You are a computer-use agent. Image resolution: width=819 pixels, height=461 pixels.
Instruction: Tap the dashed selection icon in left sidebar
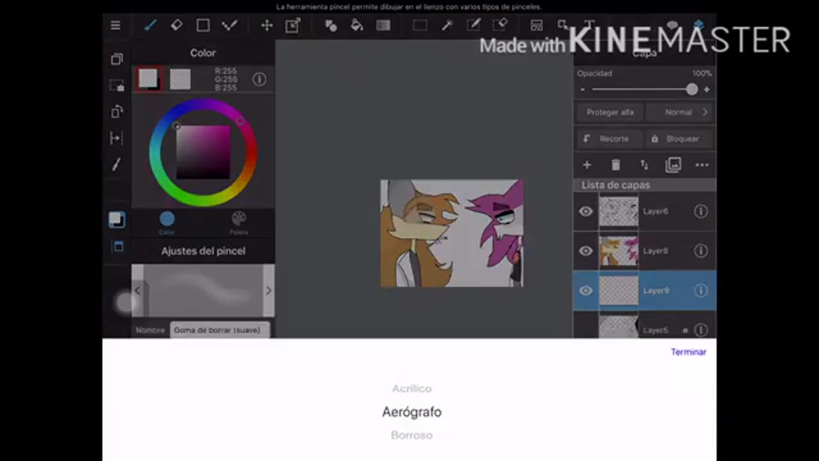click(116, 85)
